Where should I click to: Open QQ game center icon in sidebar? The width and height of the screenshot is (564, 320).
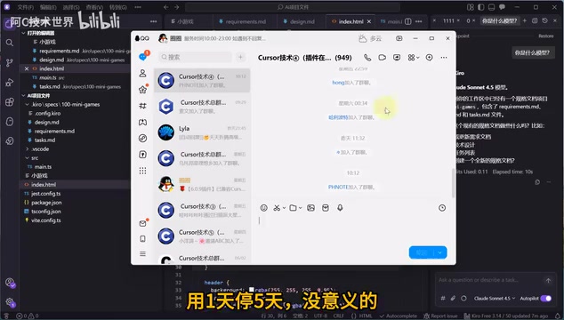(143, 123)
